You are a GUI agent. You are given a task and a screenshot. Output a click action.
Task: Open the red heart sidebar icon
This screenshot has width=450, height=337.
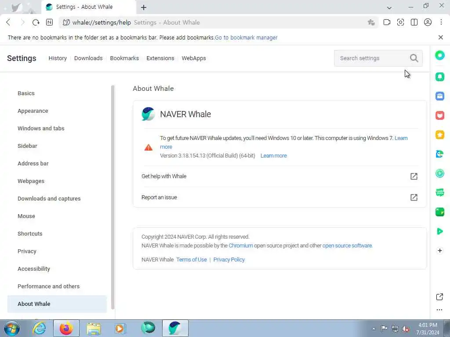coord(439,115)
